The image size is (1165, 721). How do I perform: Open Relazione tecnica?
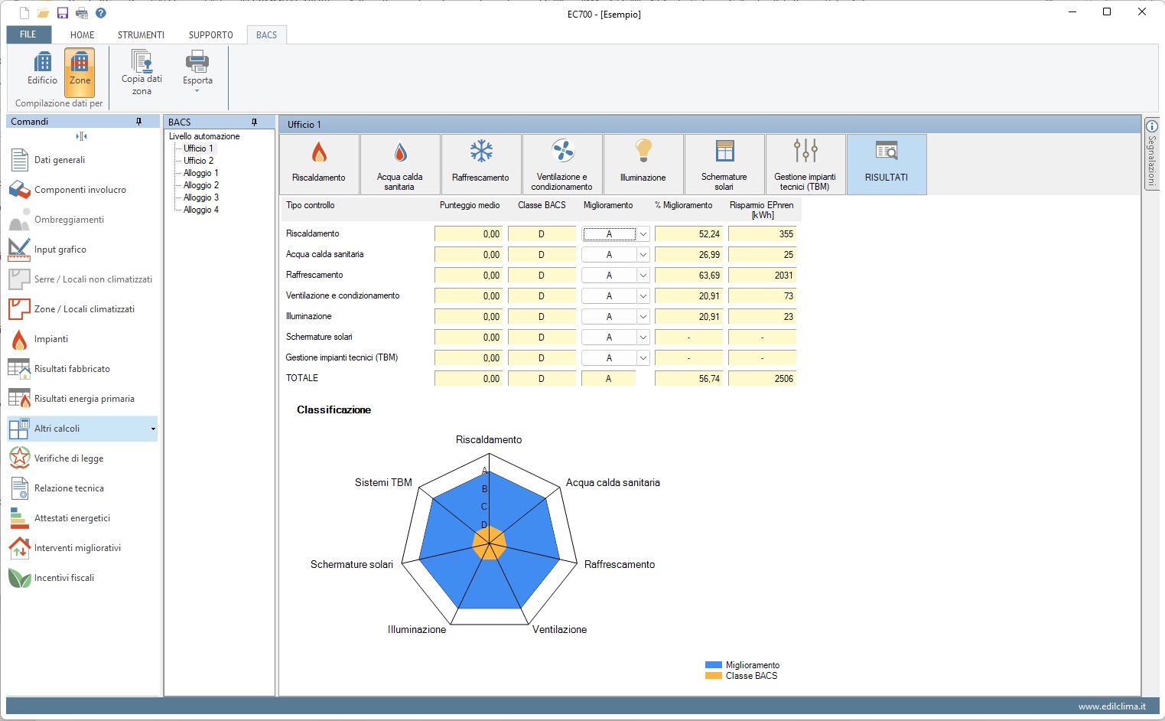[82, 488]
